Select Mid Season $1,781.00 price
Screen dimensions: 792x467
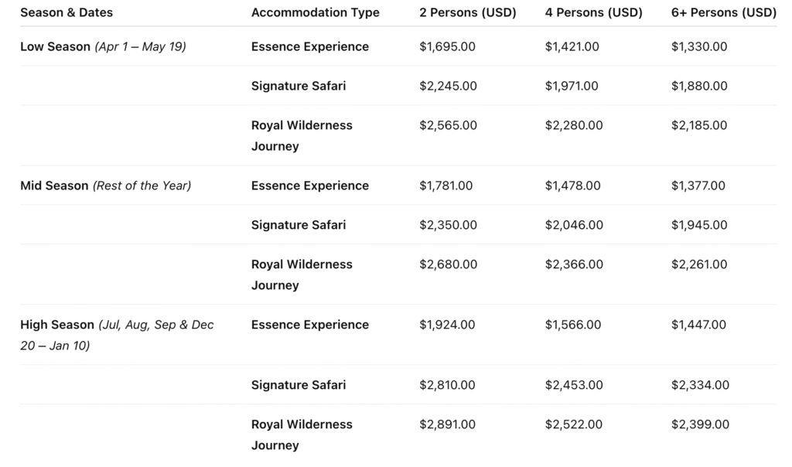446,186
